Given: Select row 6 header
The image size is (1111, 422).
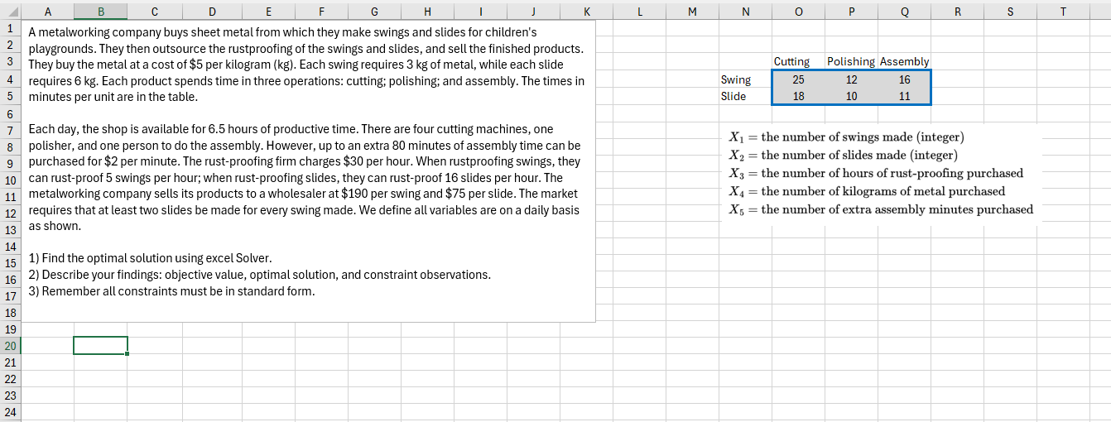Looking at the screenshot, I should [10, 113].
